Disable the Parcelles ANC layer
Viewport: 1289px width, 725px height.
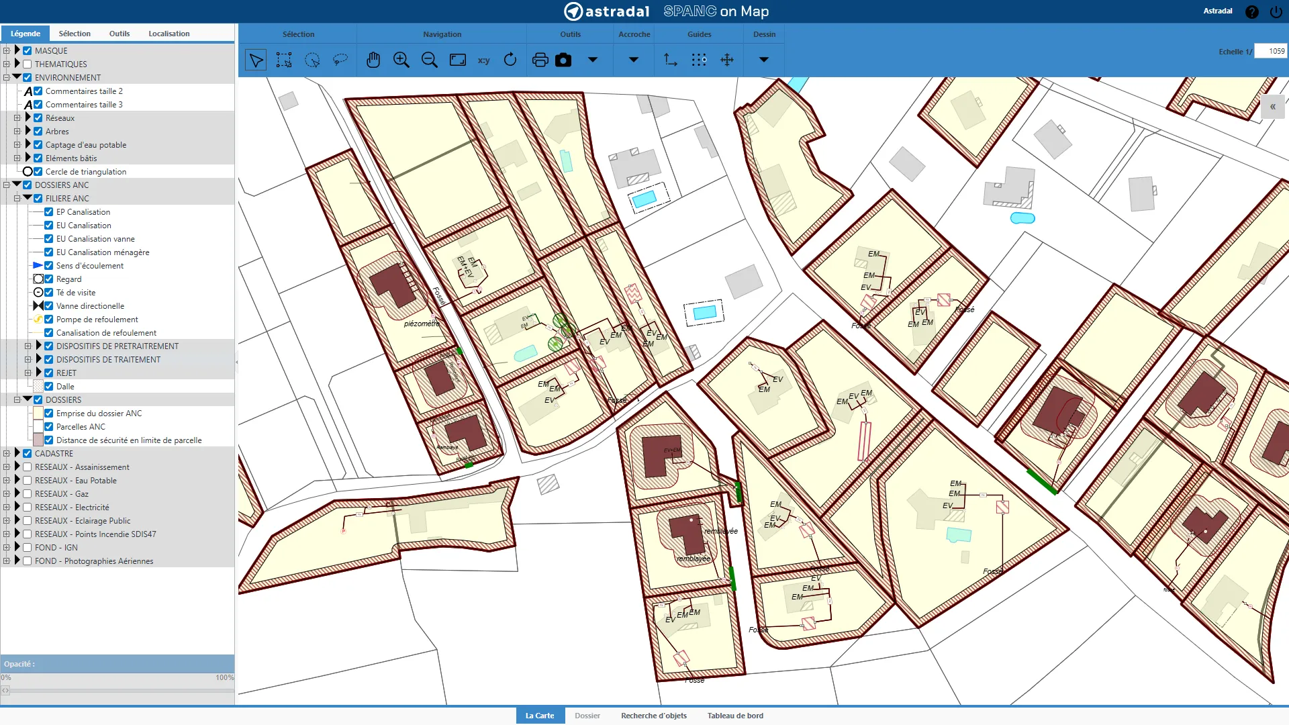click(48, 426)
